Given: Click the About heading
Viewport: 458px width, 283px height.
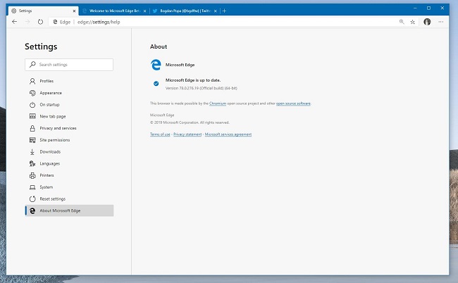Looking at the screenshot, I should click(159, 46).
